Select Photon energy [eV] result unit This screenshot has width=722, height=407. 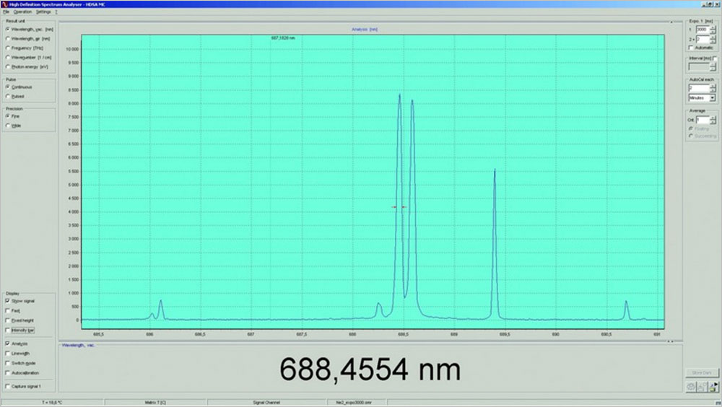coord(8,66)
